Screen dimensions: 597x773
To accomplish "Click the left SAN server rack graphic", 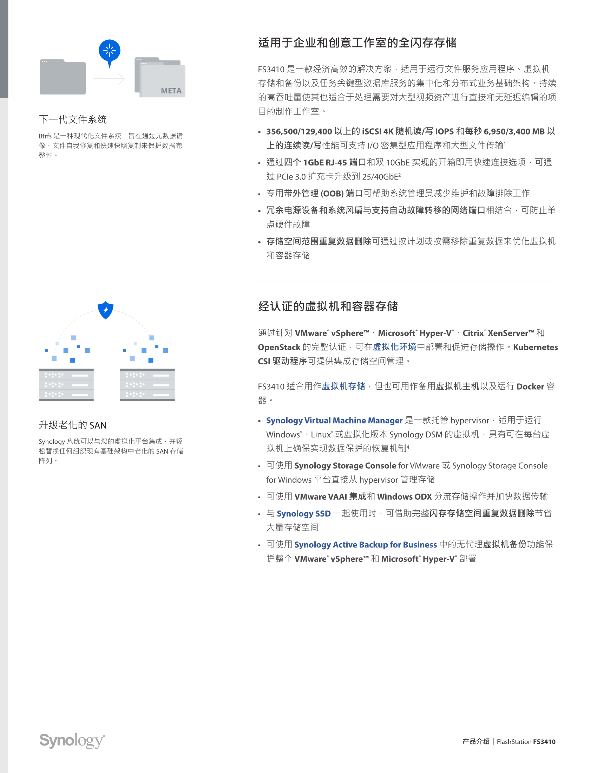I will (x=66, y=385).
